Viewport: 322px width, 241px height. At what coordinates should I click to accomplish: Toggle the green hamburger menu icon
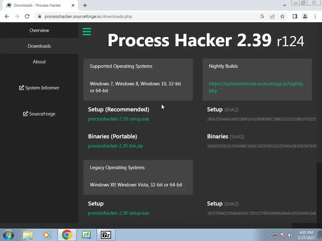[87, 32]
